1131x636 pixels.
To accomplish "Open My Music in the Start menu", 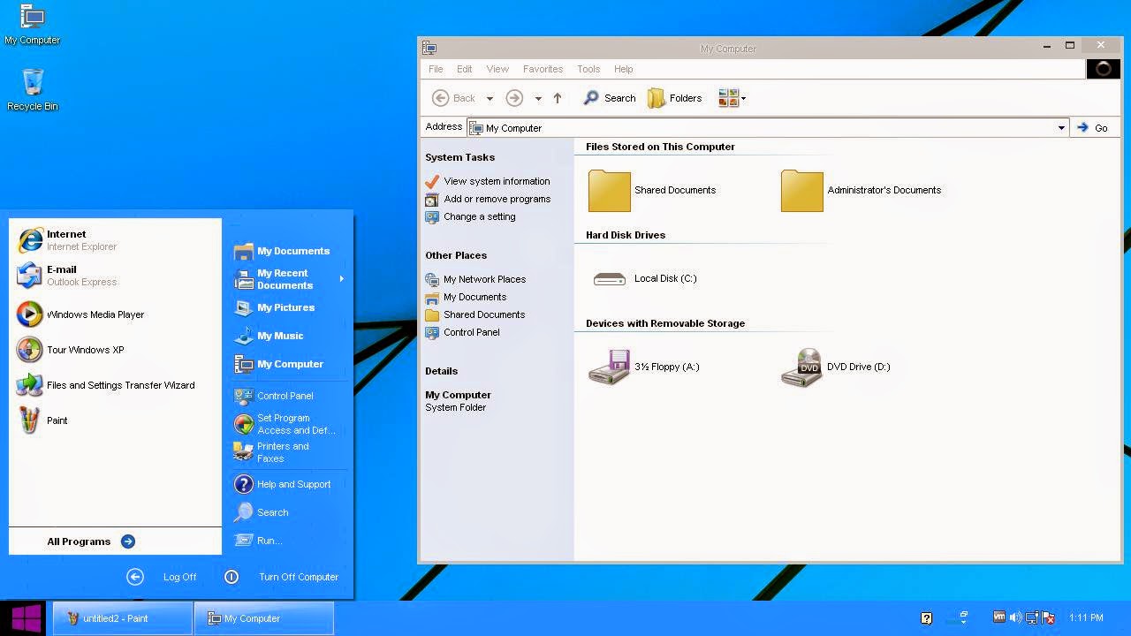I will (269, 336).
